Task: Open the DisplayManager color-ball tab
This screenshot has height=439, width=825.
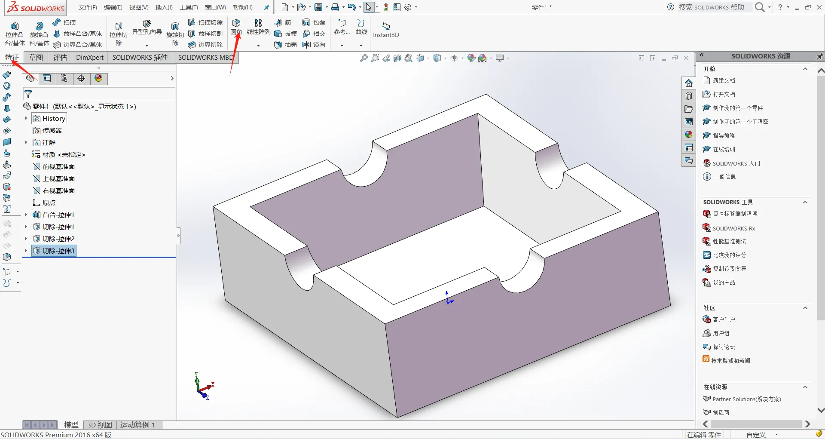Action: coord(98,78)
